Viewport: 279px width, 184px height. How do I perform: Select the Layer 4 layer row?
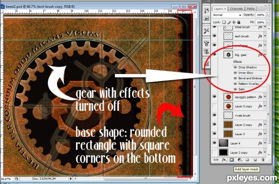pos(241,143)
